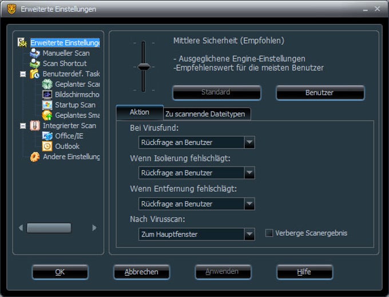Screen dimensions: 389x297
Task: Click the tree horizontal scrollbar thumb
Action: pyautogui.click(x=49, y=228)
